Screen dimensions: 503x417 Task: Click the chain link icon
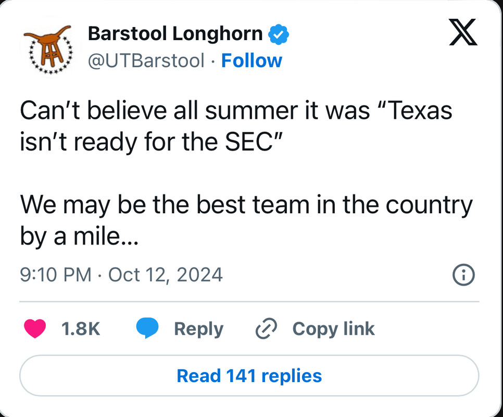[x=267, y=329]
